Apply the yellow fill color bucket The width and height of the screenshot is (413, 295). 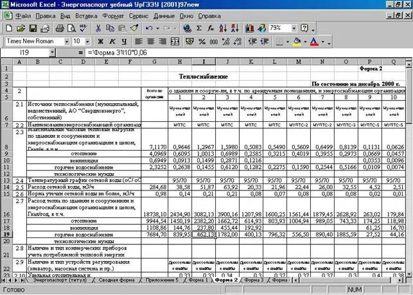tap(297, 42)
